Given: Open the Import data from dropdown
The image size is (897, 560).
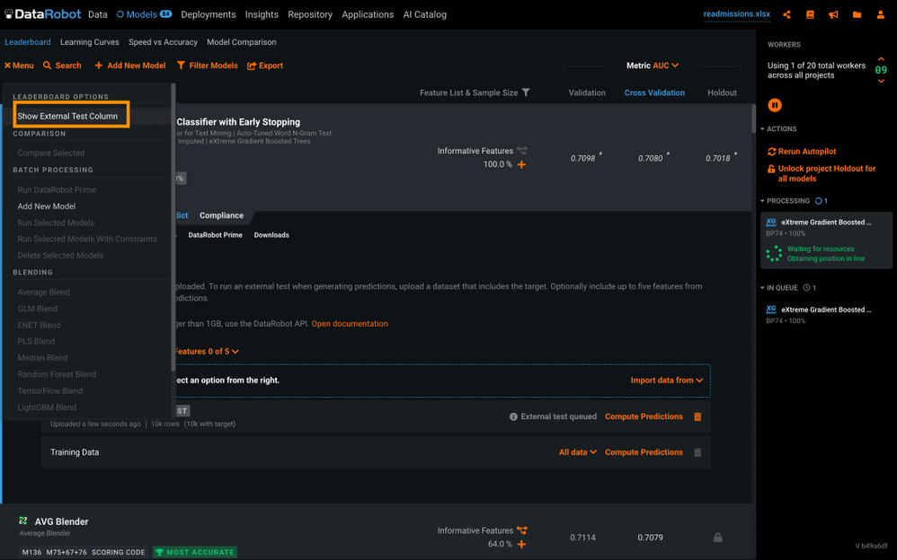Looking at the screenshot, I should tap(666, 381).
